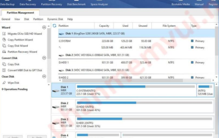Click left sidebar scroll-up arrow
Image resolution: width=219 pixels, height=138 pixels.
coord(49,26)
